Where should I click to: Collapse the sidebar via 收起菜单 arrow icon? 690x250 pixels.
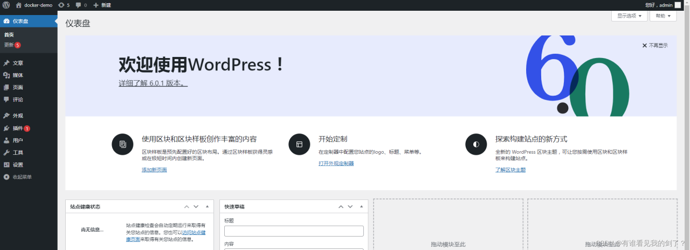pyautogui.click(x=6, y=177)
